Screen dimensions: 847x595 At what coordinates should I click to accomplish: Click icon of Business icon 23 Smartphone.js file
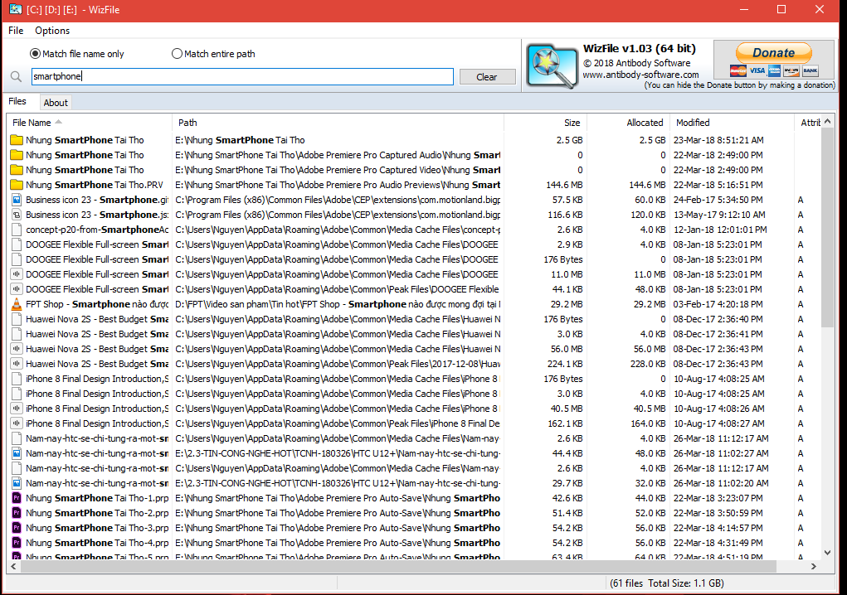tap(17, 215)
